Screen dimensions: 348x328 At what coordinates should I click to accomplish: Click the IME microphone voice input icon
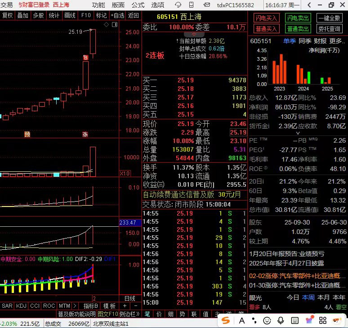click(x=281, y=320)
